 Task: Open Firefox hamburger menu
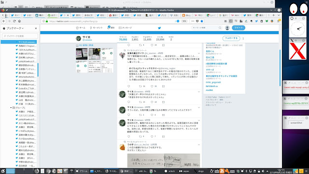tap(279, 21)
